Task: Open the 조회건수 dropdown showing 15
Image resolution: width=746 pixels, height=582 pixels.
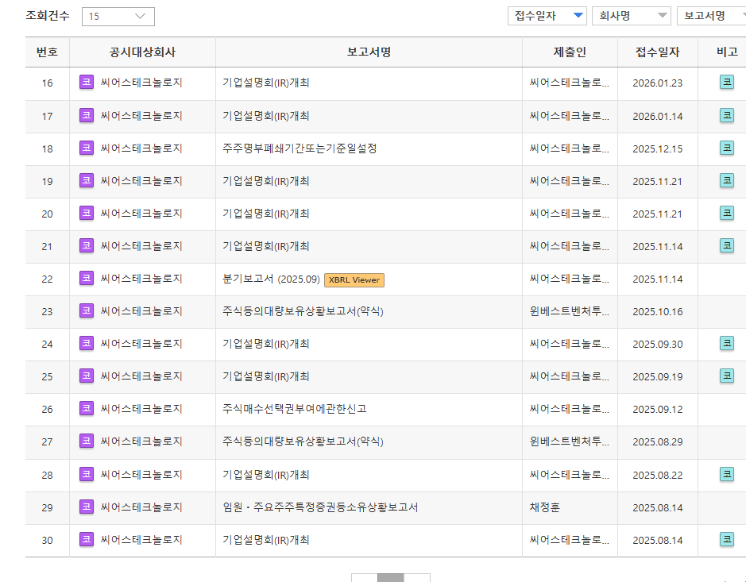Action: coord(118,16)
